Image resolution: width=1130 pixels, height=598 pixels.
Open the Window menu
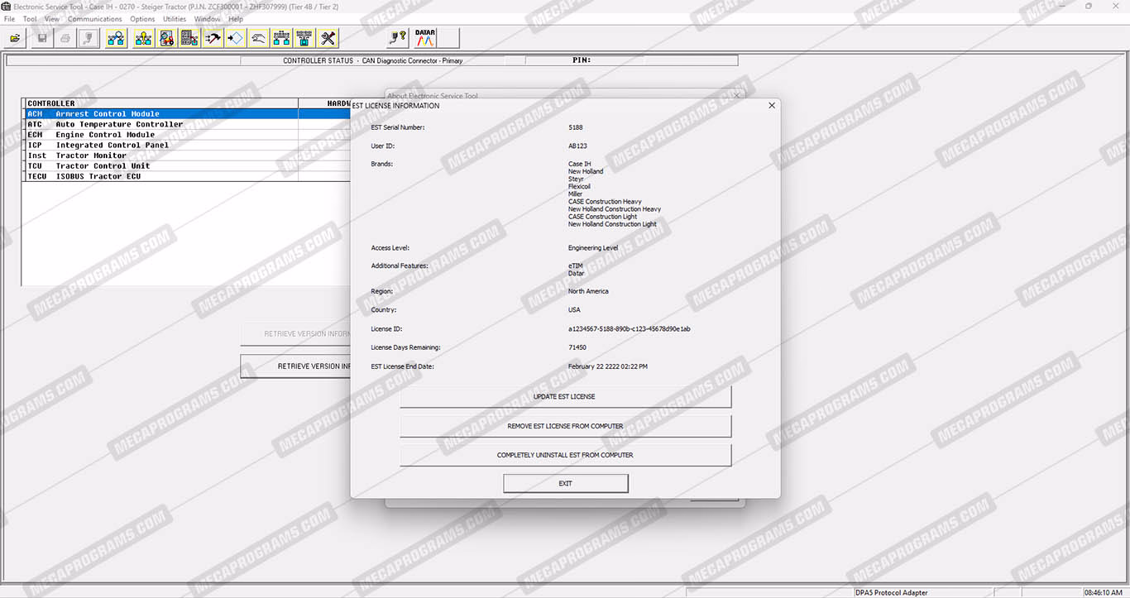[x=208, y=19]
